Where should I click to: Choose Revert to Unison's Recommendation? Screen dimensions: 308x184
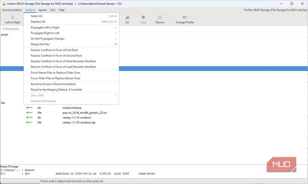(x=71, y=84)
